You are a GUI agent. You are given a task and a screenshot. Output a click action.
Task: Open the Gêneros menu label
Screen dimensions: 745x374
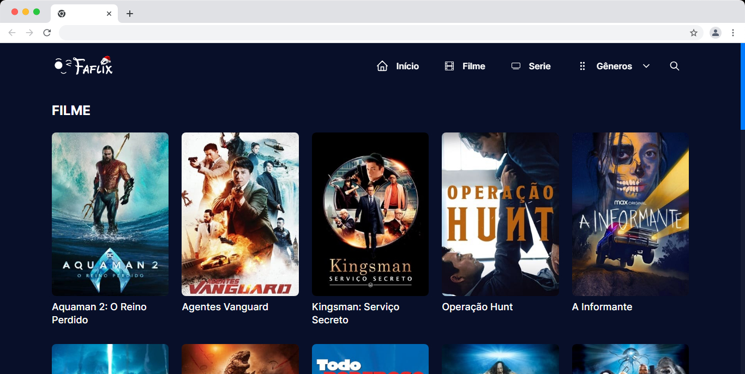(x=614, y=66)
